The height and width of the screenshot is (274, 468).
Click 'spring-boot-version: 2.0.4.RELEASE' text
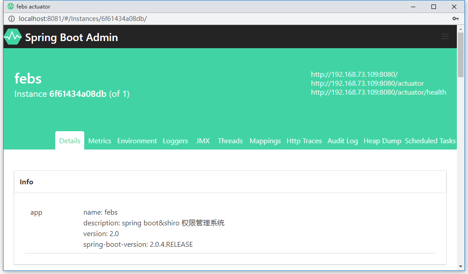point(138,245)
